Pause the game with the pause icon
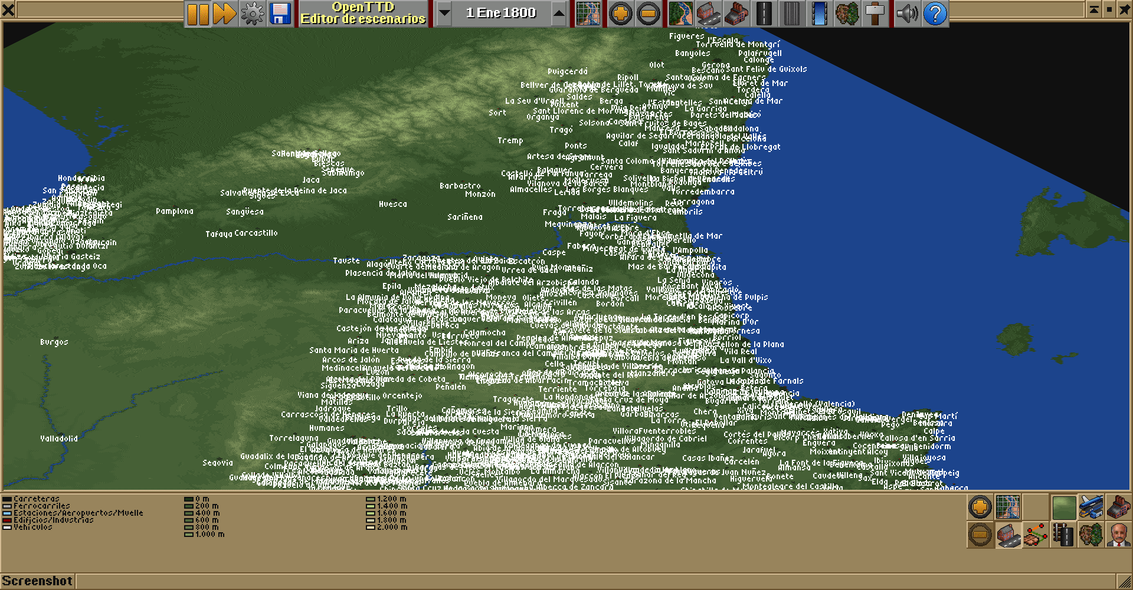Viewport: 1133px width, 590px height. [x=198, y=14]
